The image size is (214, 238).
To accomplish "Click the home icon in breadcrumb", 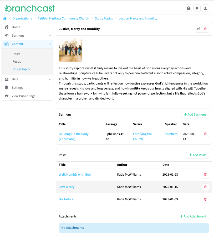I will [x=5, y=18].
